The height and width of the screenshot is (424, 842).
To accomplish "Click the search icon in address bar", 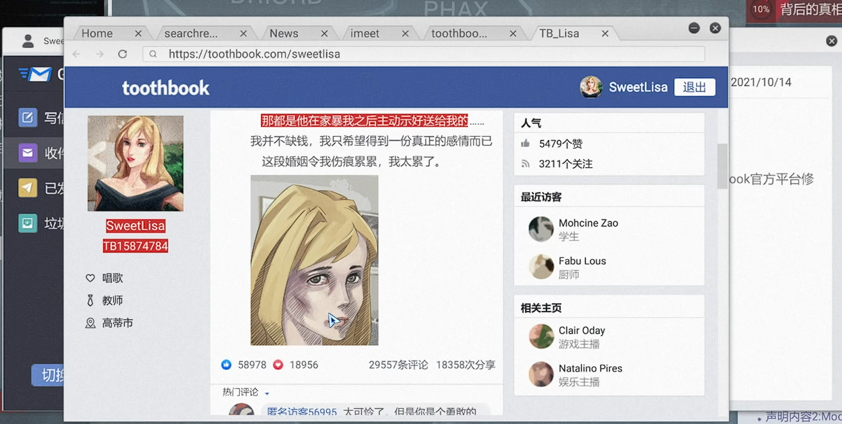I will point(153,54).
